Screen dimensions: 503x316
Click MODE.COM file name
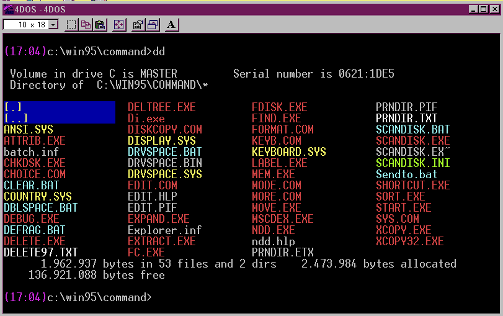coord(277,185)
